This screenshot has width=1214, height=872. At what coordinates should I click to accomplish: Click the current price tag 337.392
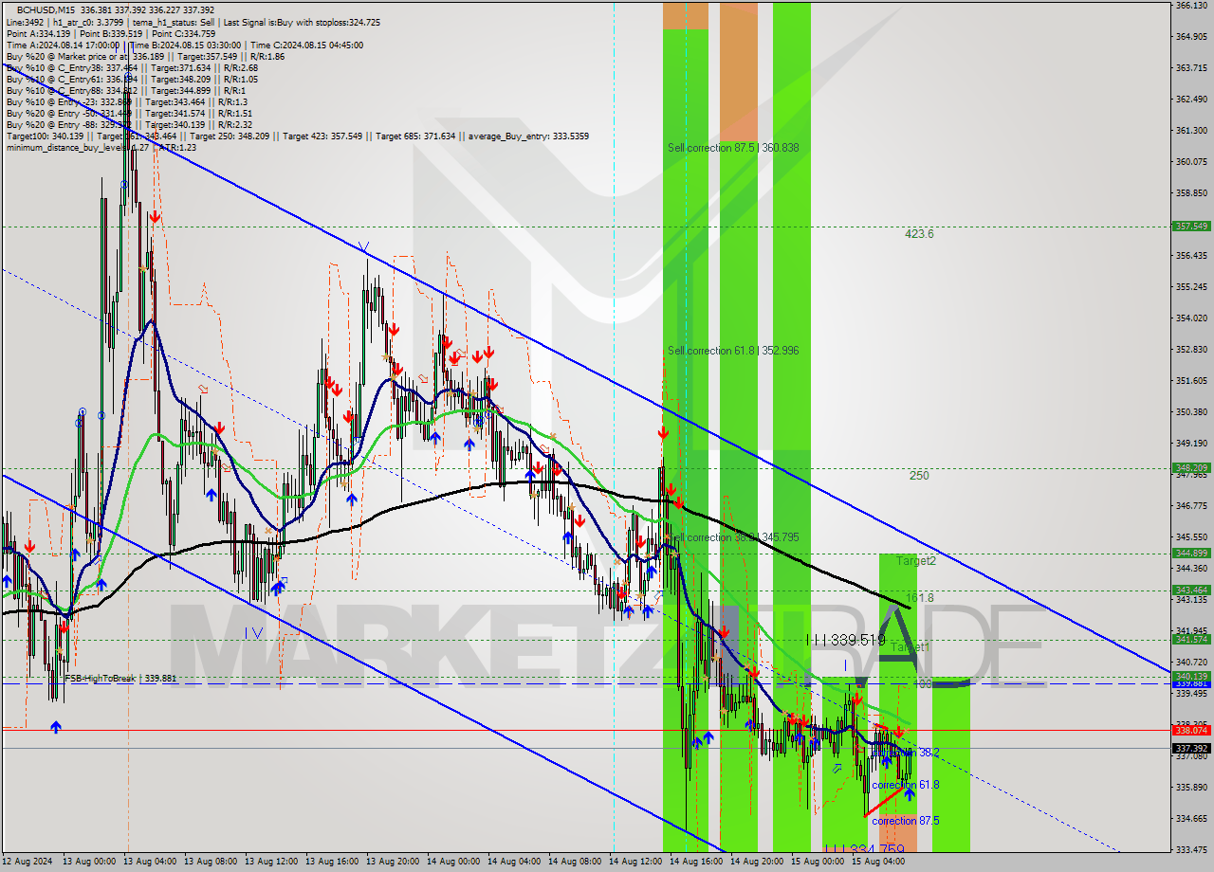(1191, 748)
